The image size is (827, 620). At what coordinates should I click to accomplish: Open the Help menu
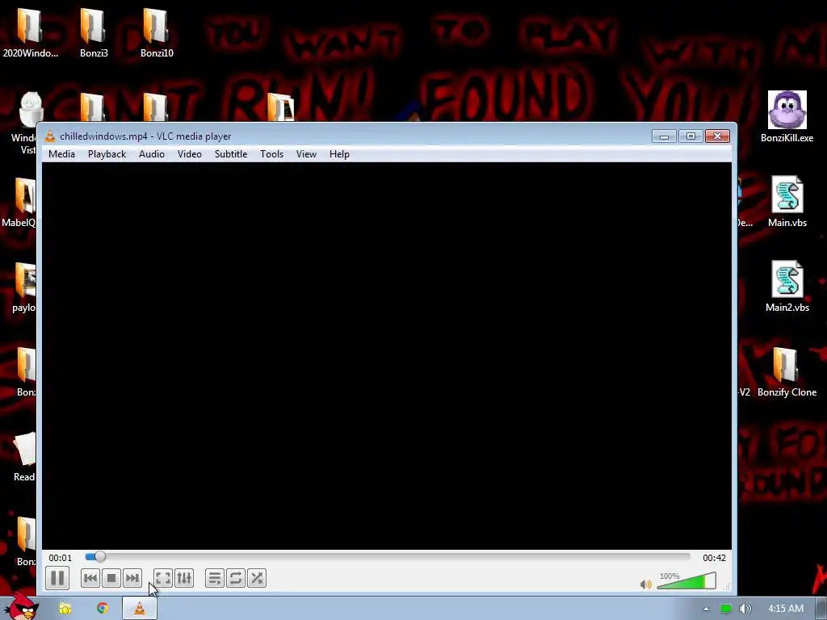[340, 154]
